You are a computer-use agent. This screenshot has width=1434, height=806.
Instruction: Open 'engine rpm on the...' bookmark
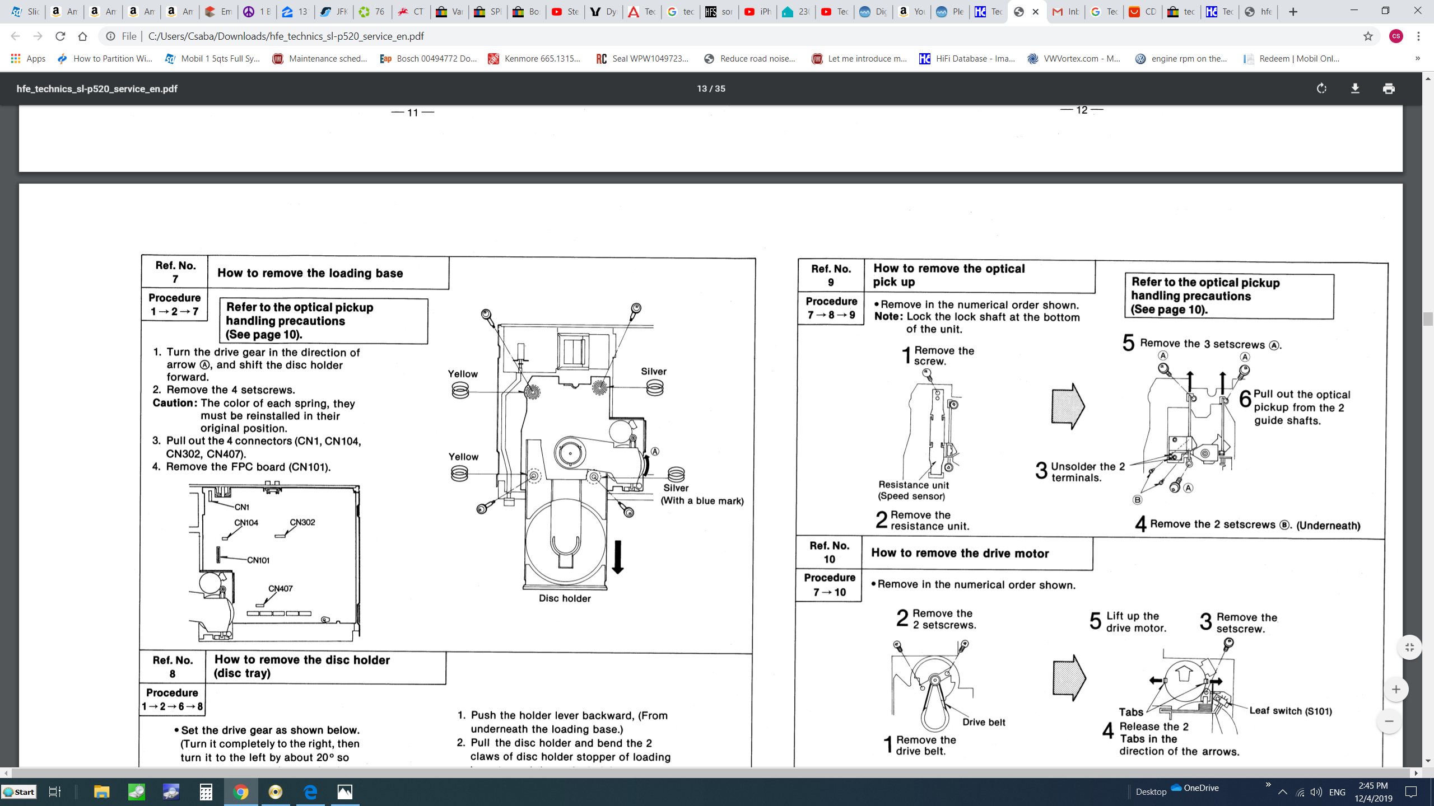coord(1181,59)
